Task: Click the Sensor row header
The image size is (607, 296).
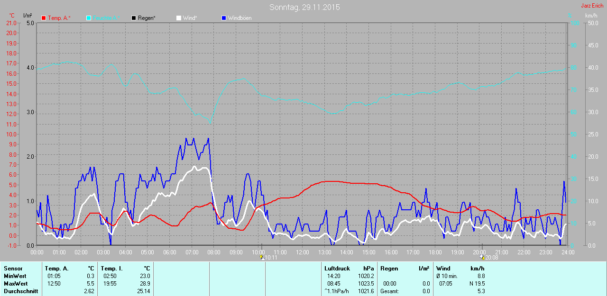Action: coord(13,269)
